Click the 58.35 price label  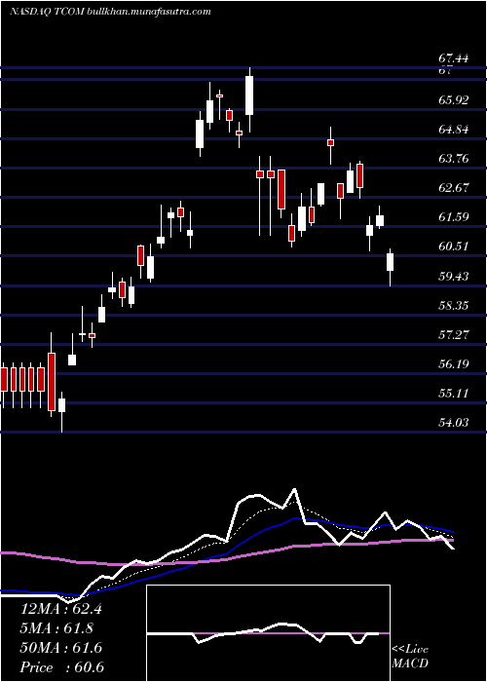pyautogui.click(x=454, y=305)
